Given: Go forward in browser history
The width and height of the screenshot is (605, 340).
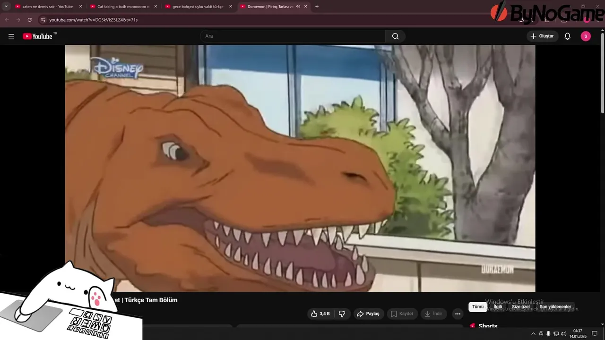Looking at the screenshot, I should 18,20.
